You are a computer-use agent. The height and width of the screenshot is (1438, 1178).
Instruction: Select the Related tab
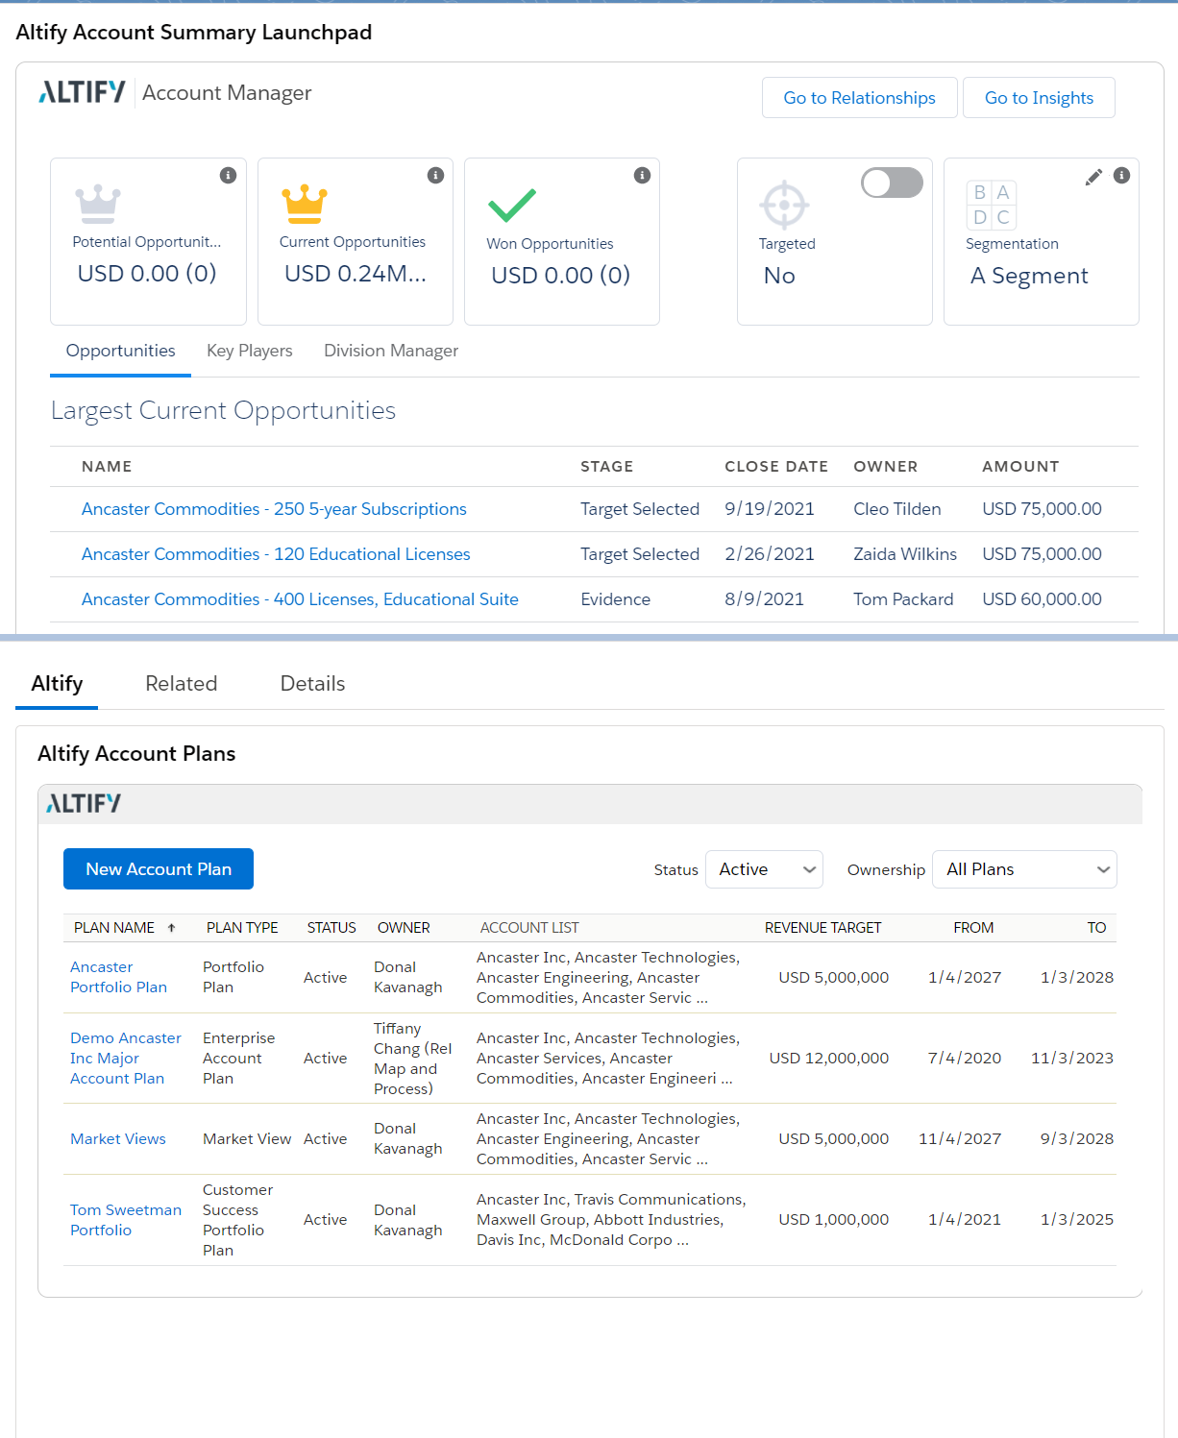click(182, 684)
